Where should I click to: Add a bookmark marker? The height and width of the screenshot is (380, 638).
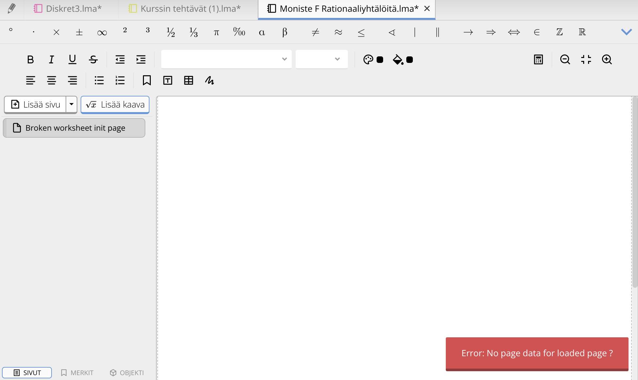coord(147,80)
